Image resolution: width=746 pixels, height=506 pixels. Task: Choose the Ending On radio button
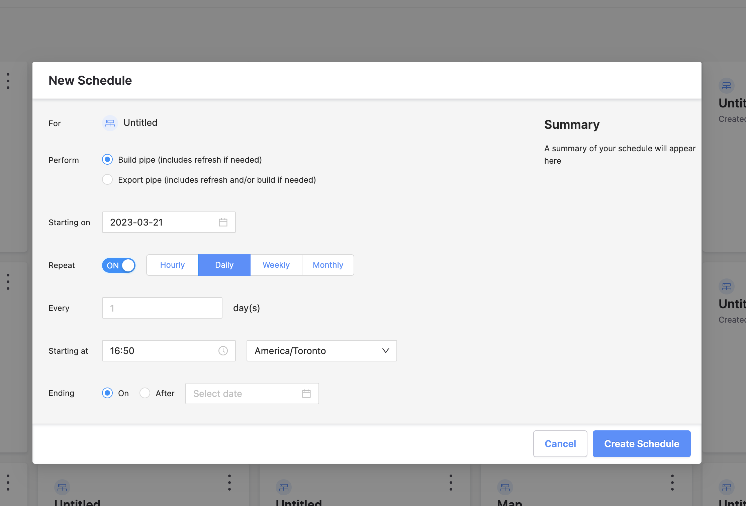pos(107,393)
